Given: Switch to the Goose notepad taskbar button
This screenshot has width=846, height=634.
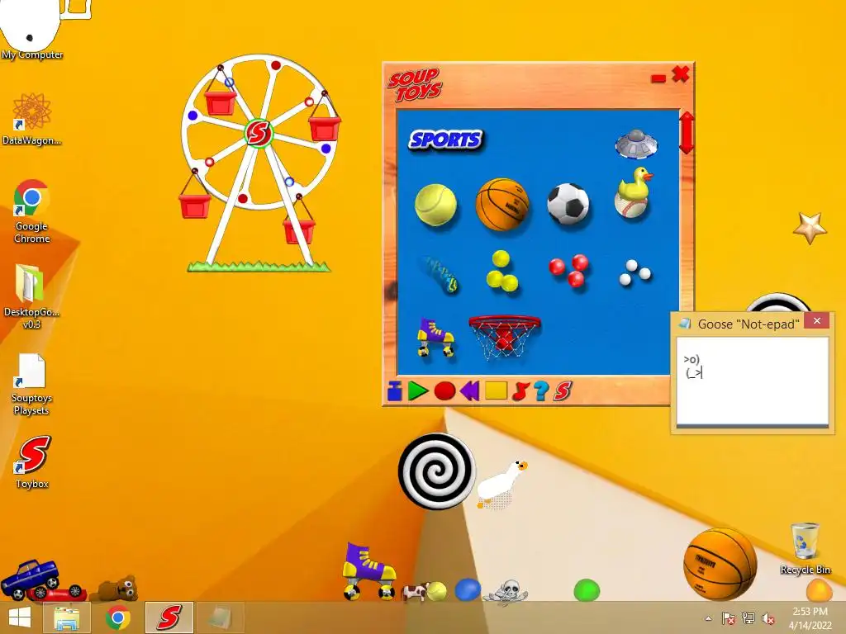Looking at the screenshot, I should (220, 617).
